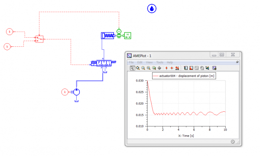The height and width of the screenshot is (156, 260).
Task: Click the dual cursor markers icon
Action: tap(177, 68)
